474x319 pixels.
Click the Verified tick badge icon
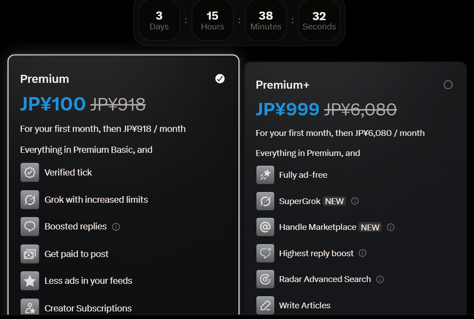(30, 172)
